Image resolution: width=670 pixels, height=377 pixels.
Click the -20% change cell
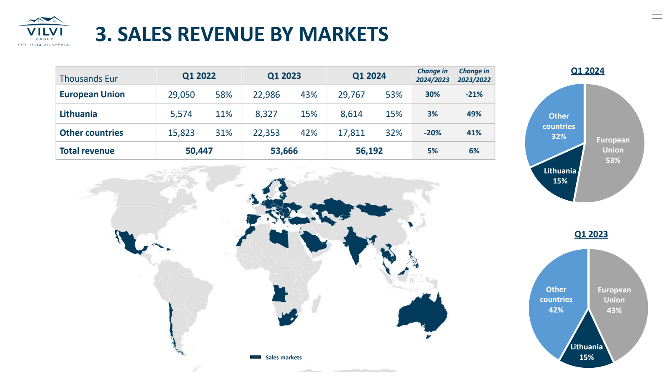[433, 133]
